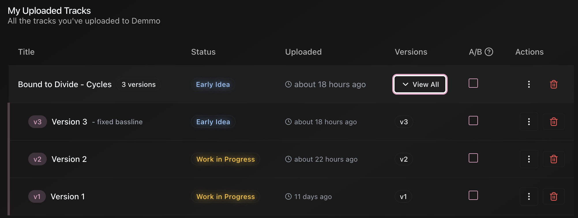Open more actions for Bound to Divide track
The image size is (578, 218).
pyautogui.click(x=529, y=84)
